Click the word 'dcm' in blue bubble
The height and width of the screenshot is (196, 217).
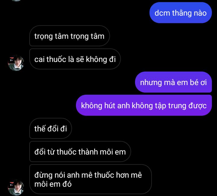[162, 13]
